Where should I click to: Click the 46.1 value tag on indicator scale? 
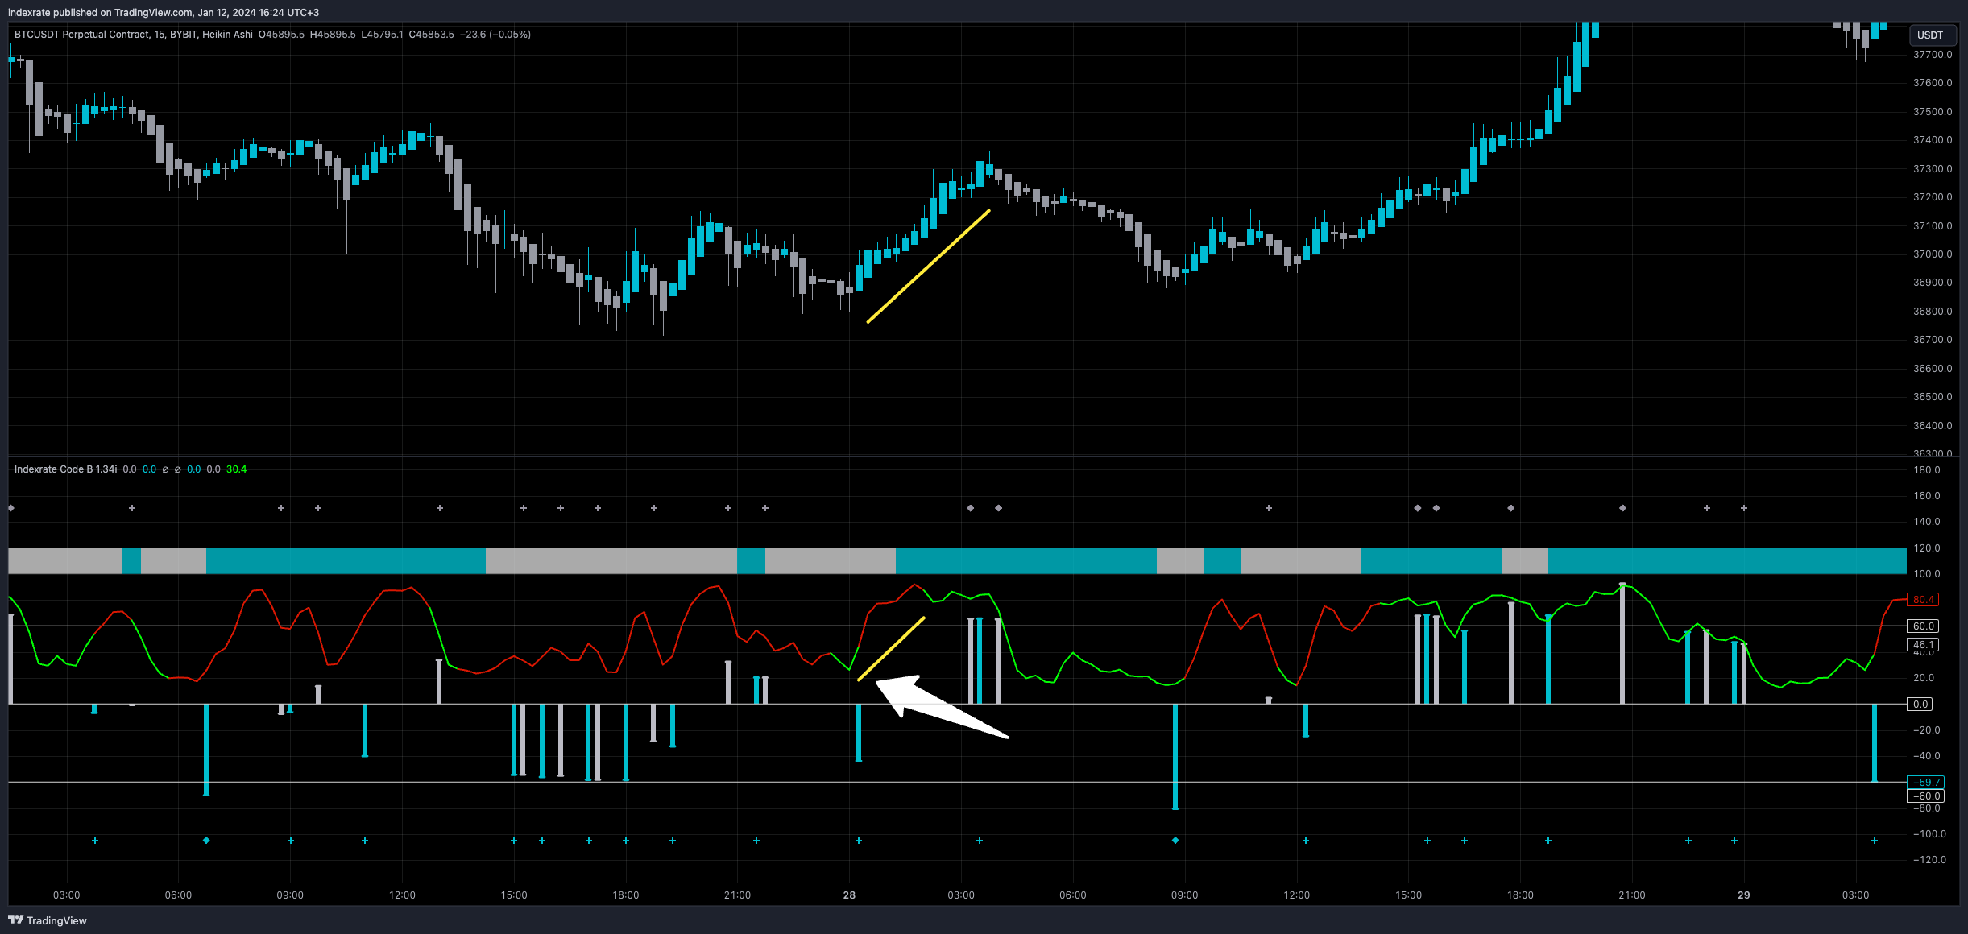coord(1924,645)
